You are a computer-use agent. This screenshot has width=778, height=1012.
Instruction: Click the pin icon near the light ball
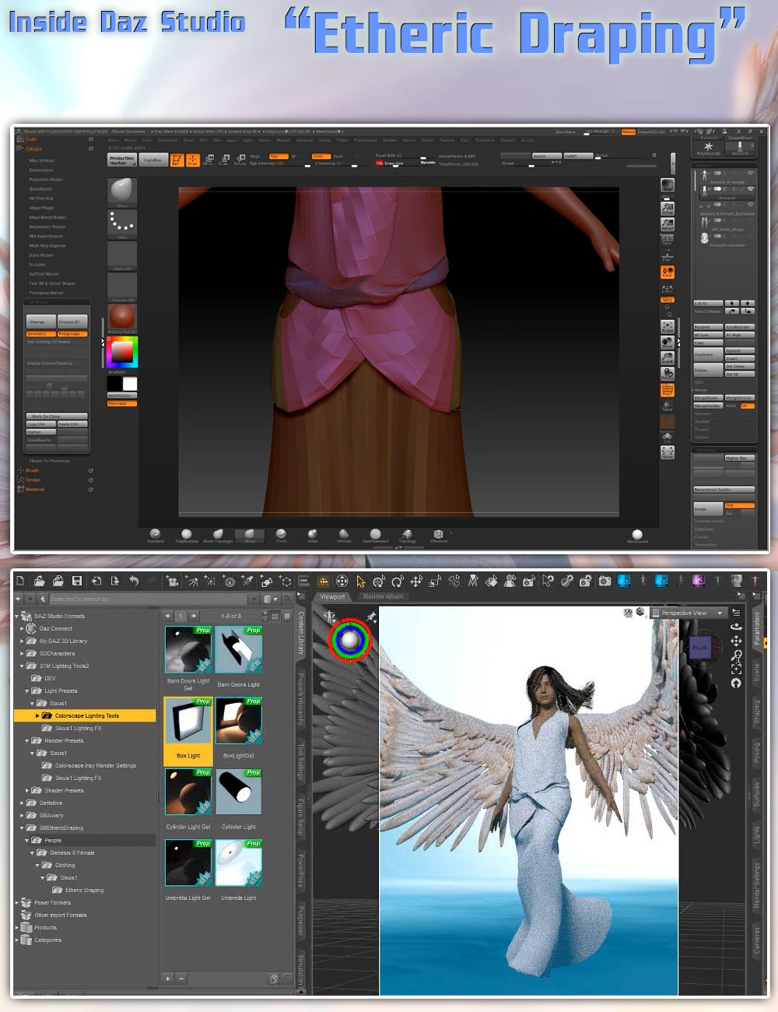tap(372, 617)
